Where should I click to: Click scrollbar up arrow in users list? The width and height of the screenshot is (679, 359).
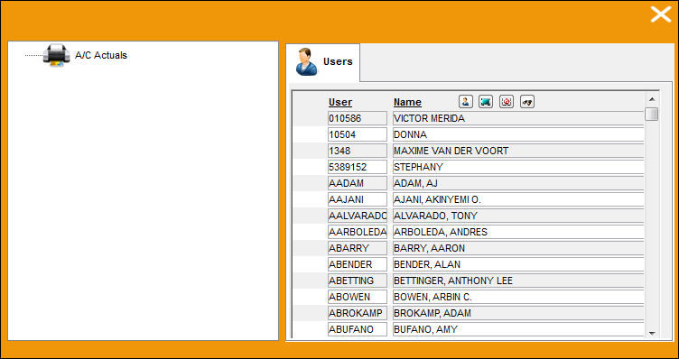(652, 99)
